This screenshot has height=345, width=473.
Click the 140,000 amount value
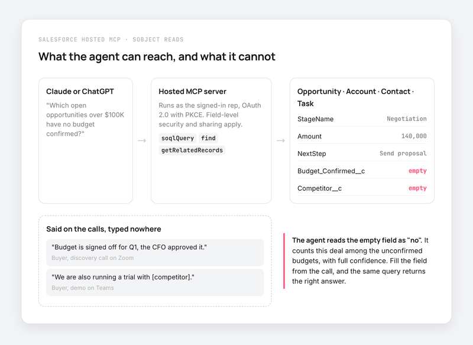click(x=414, y=136)
